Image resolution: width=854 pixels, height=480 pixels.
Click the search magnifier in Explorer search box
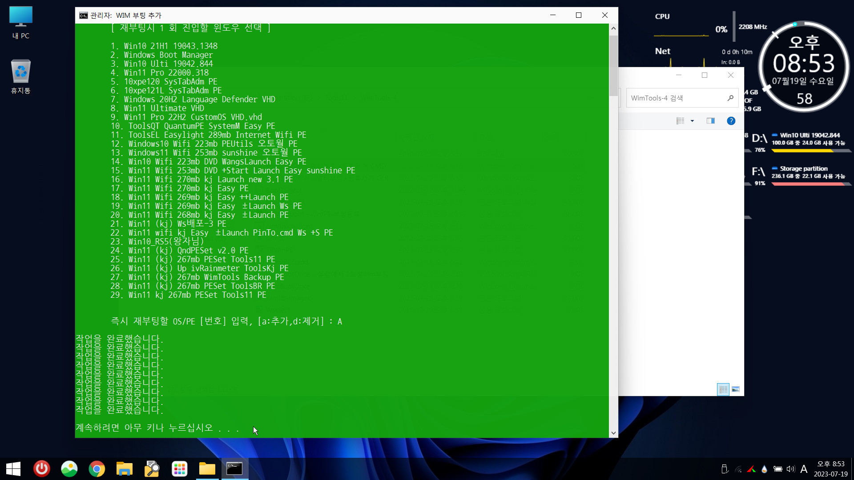click(730, 98)
